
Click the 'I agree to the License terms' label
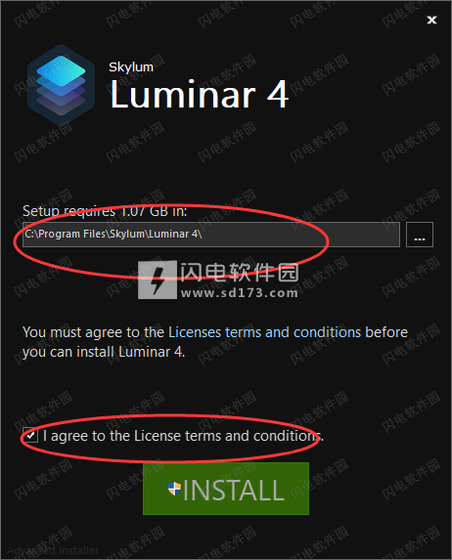point(183,436)
